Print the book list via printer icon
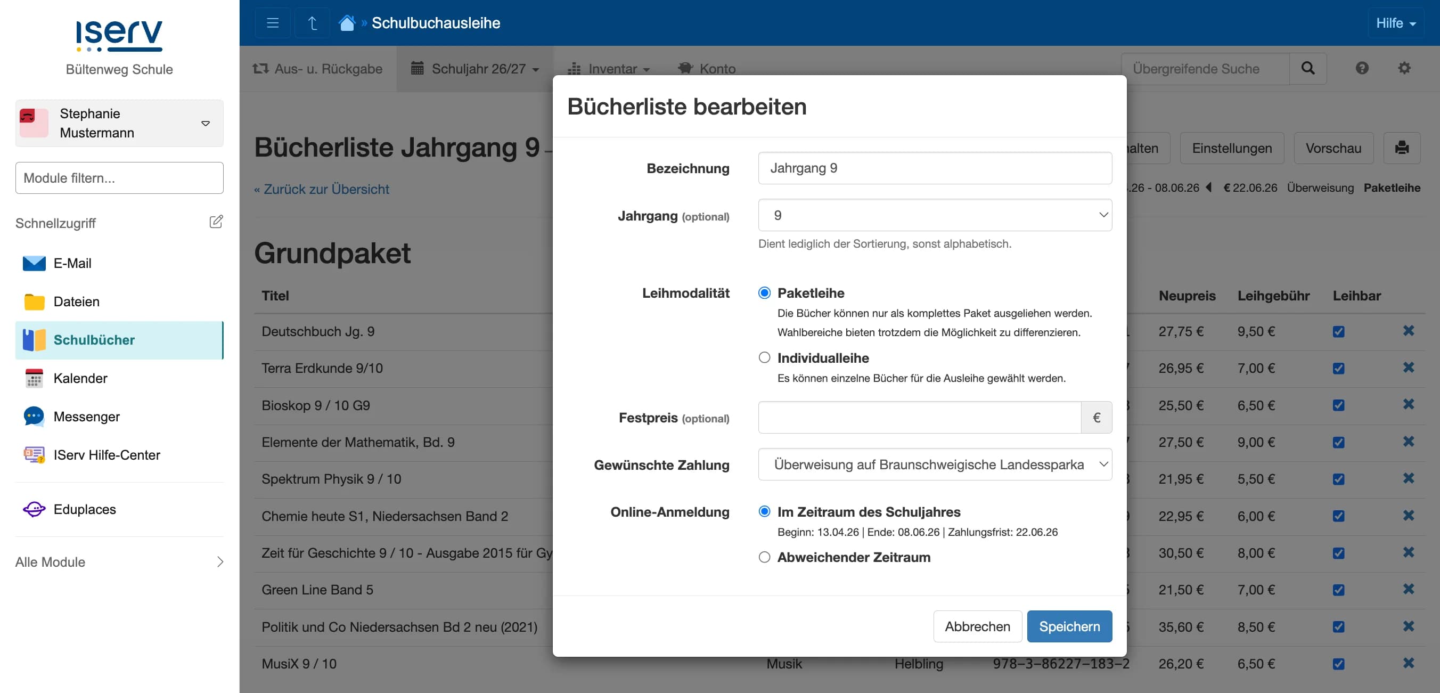The image size is (1440, 693). [x=1402, y=148]
